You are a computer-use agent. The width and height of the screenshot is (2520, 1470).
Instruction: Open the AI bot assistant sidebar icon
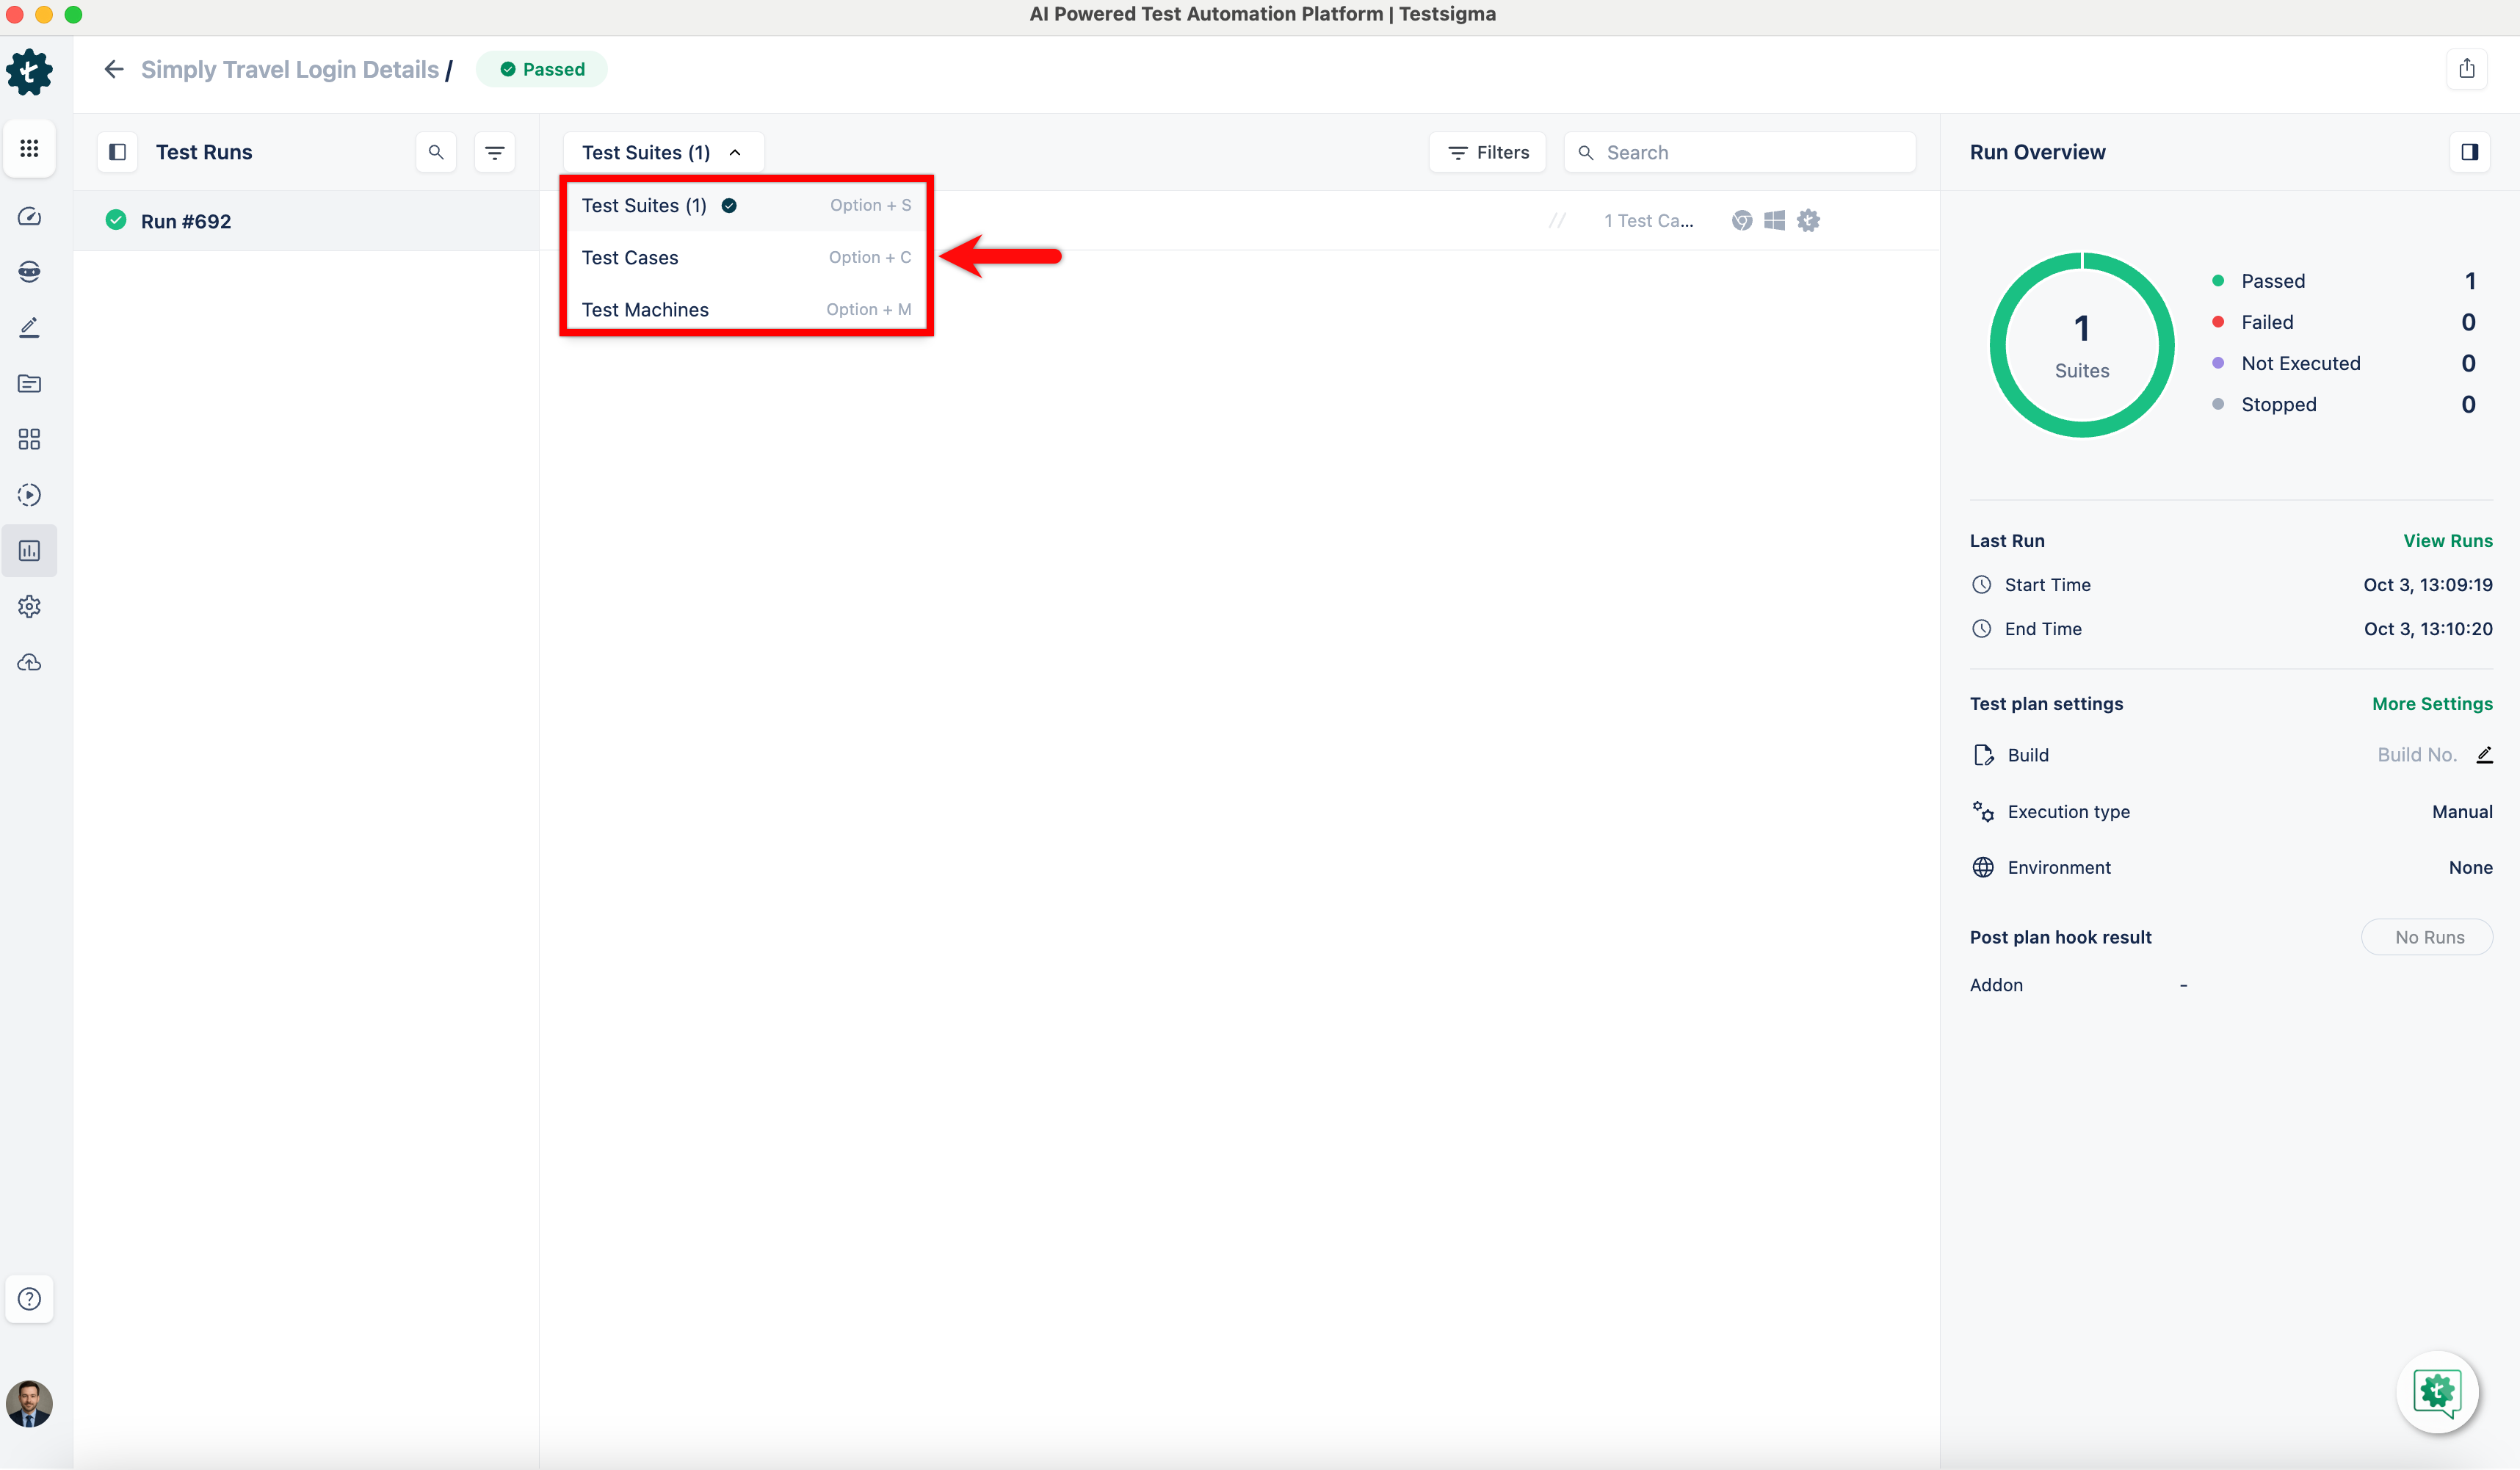click(x=29, y=271)
